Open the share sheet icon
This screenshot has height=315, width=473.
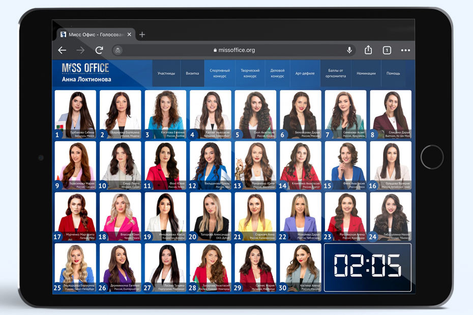[x=368, y=50]
